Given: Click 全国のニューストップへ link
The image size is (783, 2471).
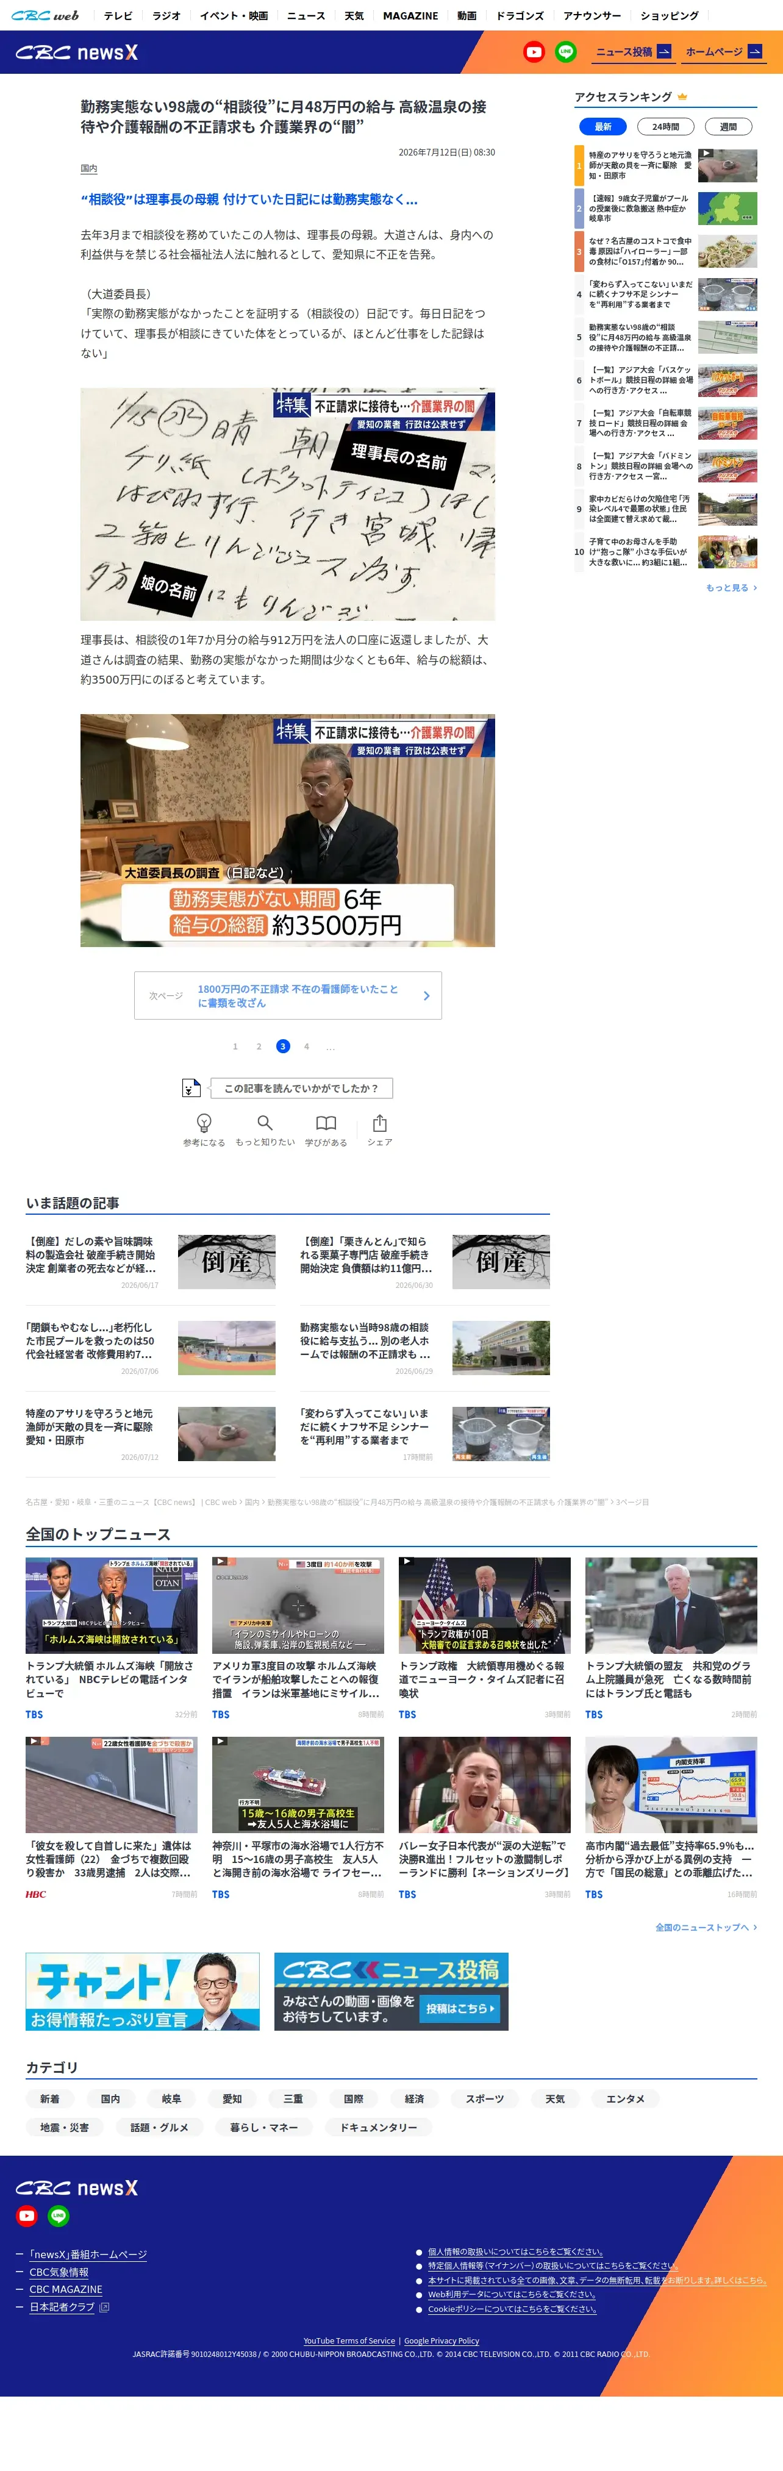Looking at the screenshot, I should pyautogui.click(x=706, y=1927).
